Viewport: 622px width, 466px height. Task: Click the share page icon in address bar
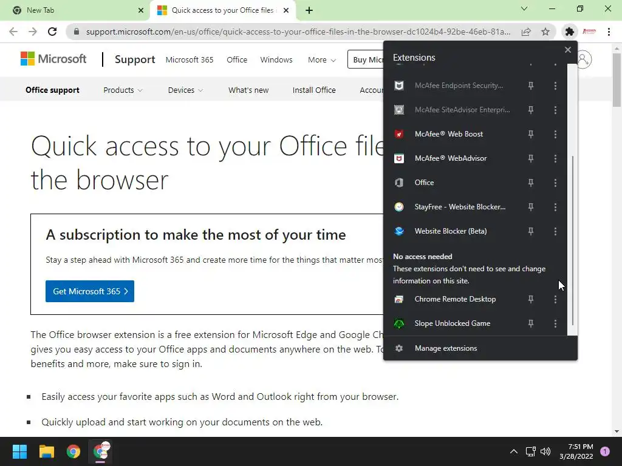tap(526, 32)
